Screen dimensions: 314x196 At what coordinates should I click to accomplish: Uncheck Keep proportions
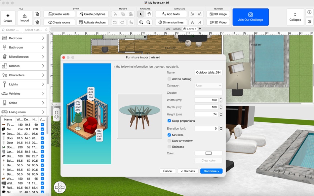(x=169, y=121)
